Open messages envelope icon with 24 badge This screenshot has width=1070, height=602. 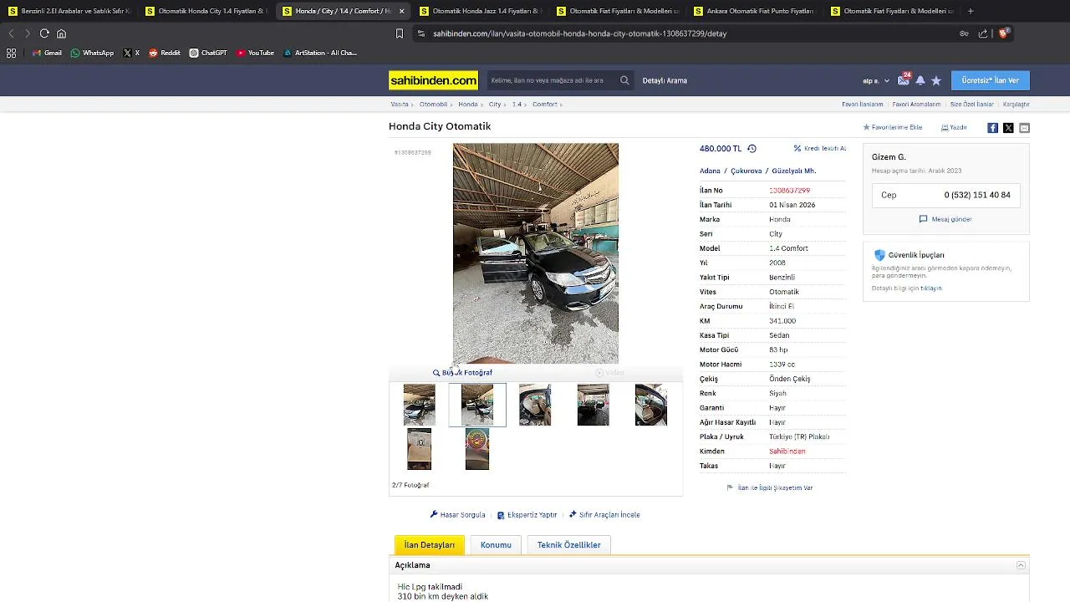point(904,80)
